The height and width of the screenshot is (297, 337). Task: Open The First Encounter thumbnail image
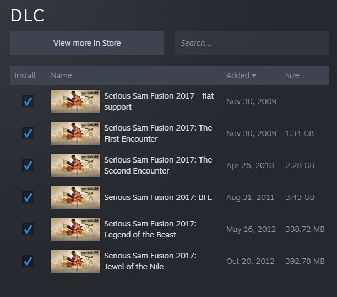point(75,133)
